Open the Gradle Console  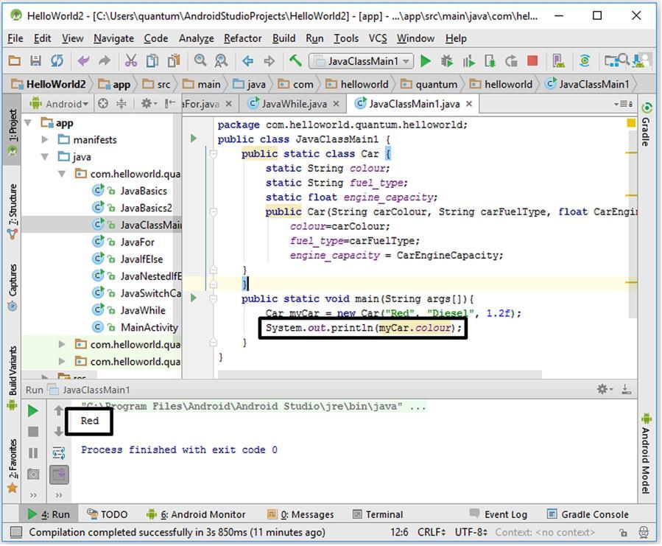click(588, 514)
